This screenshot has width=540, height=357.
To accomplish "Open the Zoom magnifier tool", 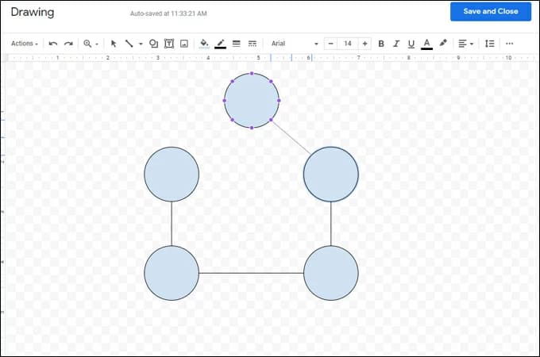I will coord(87,44).
